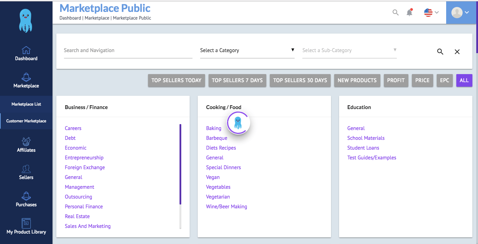Open the Sellers people icon
The height and width of the screenshot is (244, 478).
coord(26,169)
